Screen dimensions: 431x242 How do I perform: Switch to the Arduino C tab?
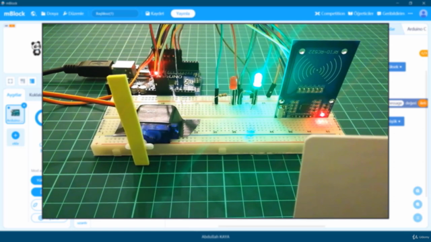[x=416, y=29]
